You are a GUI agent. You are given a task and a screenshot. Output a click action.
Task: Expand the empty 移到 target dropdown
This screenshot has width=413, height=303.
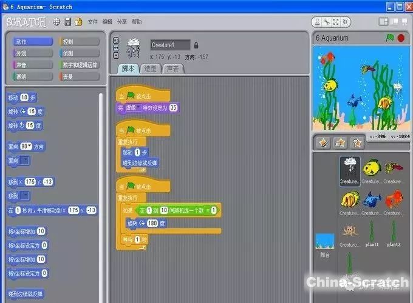[x=25, y=196]
